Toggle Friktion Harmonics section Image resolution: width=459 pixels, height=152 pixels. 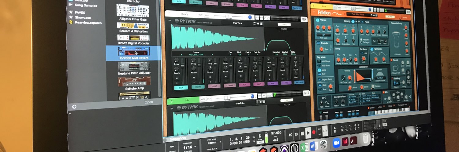[x=372, y=49]
